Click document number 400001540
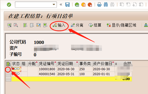 point(47,74)
